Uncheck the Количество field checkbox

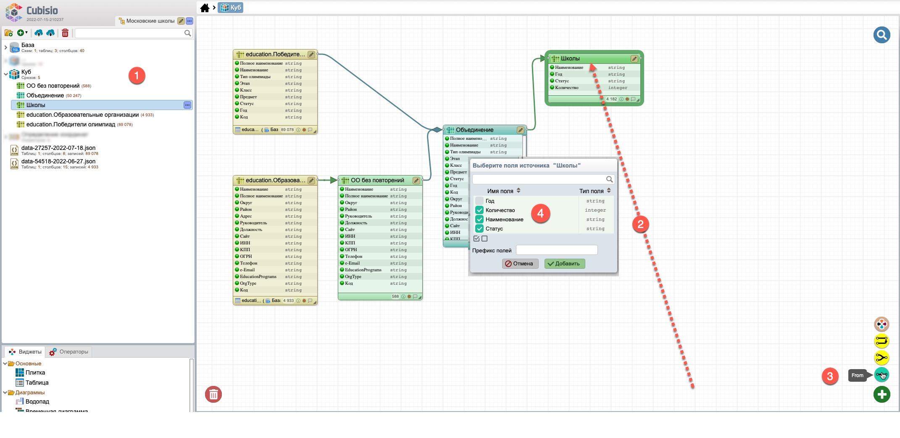tap(479, 210)
